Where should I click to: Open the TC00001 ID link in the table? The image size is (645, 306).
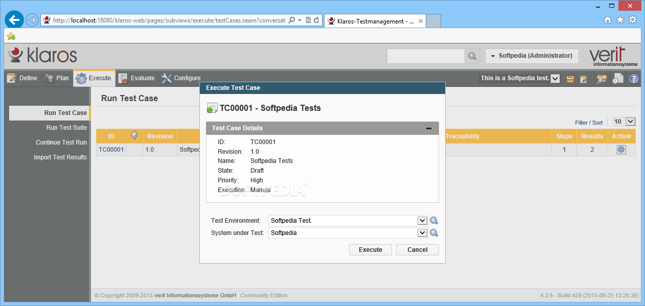111,150
